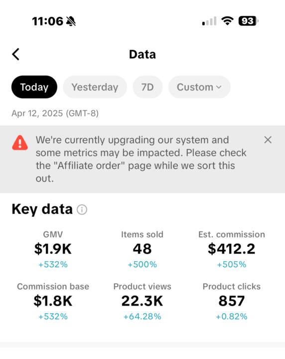The height and width of the screenshot is (359, 285).
Task: View Est. commission $412.2 details
Action: tap(232, 250)
